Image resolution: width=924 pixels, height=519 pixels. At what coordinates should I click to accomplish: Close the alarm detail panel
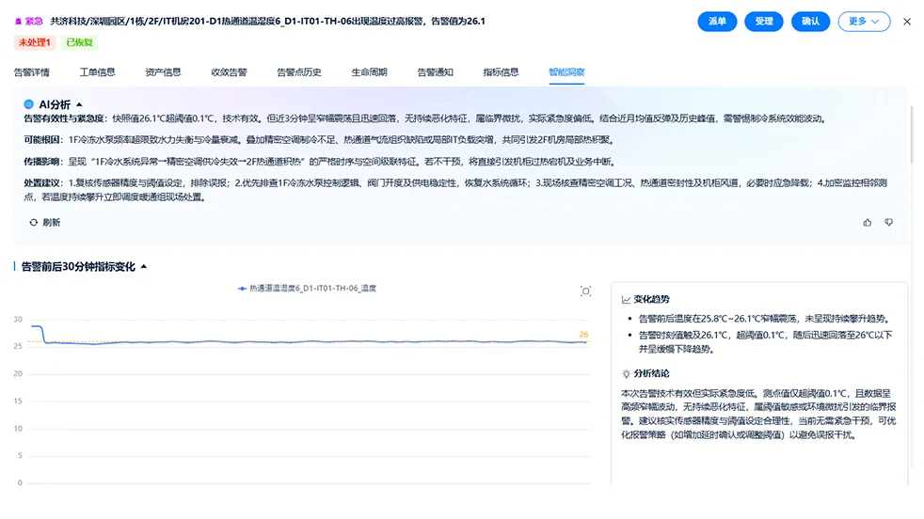pos(907,22)
